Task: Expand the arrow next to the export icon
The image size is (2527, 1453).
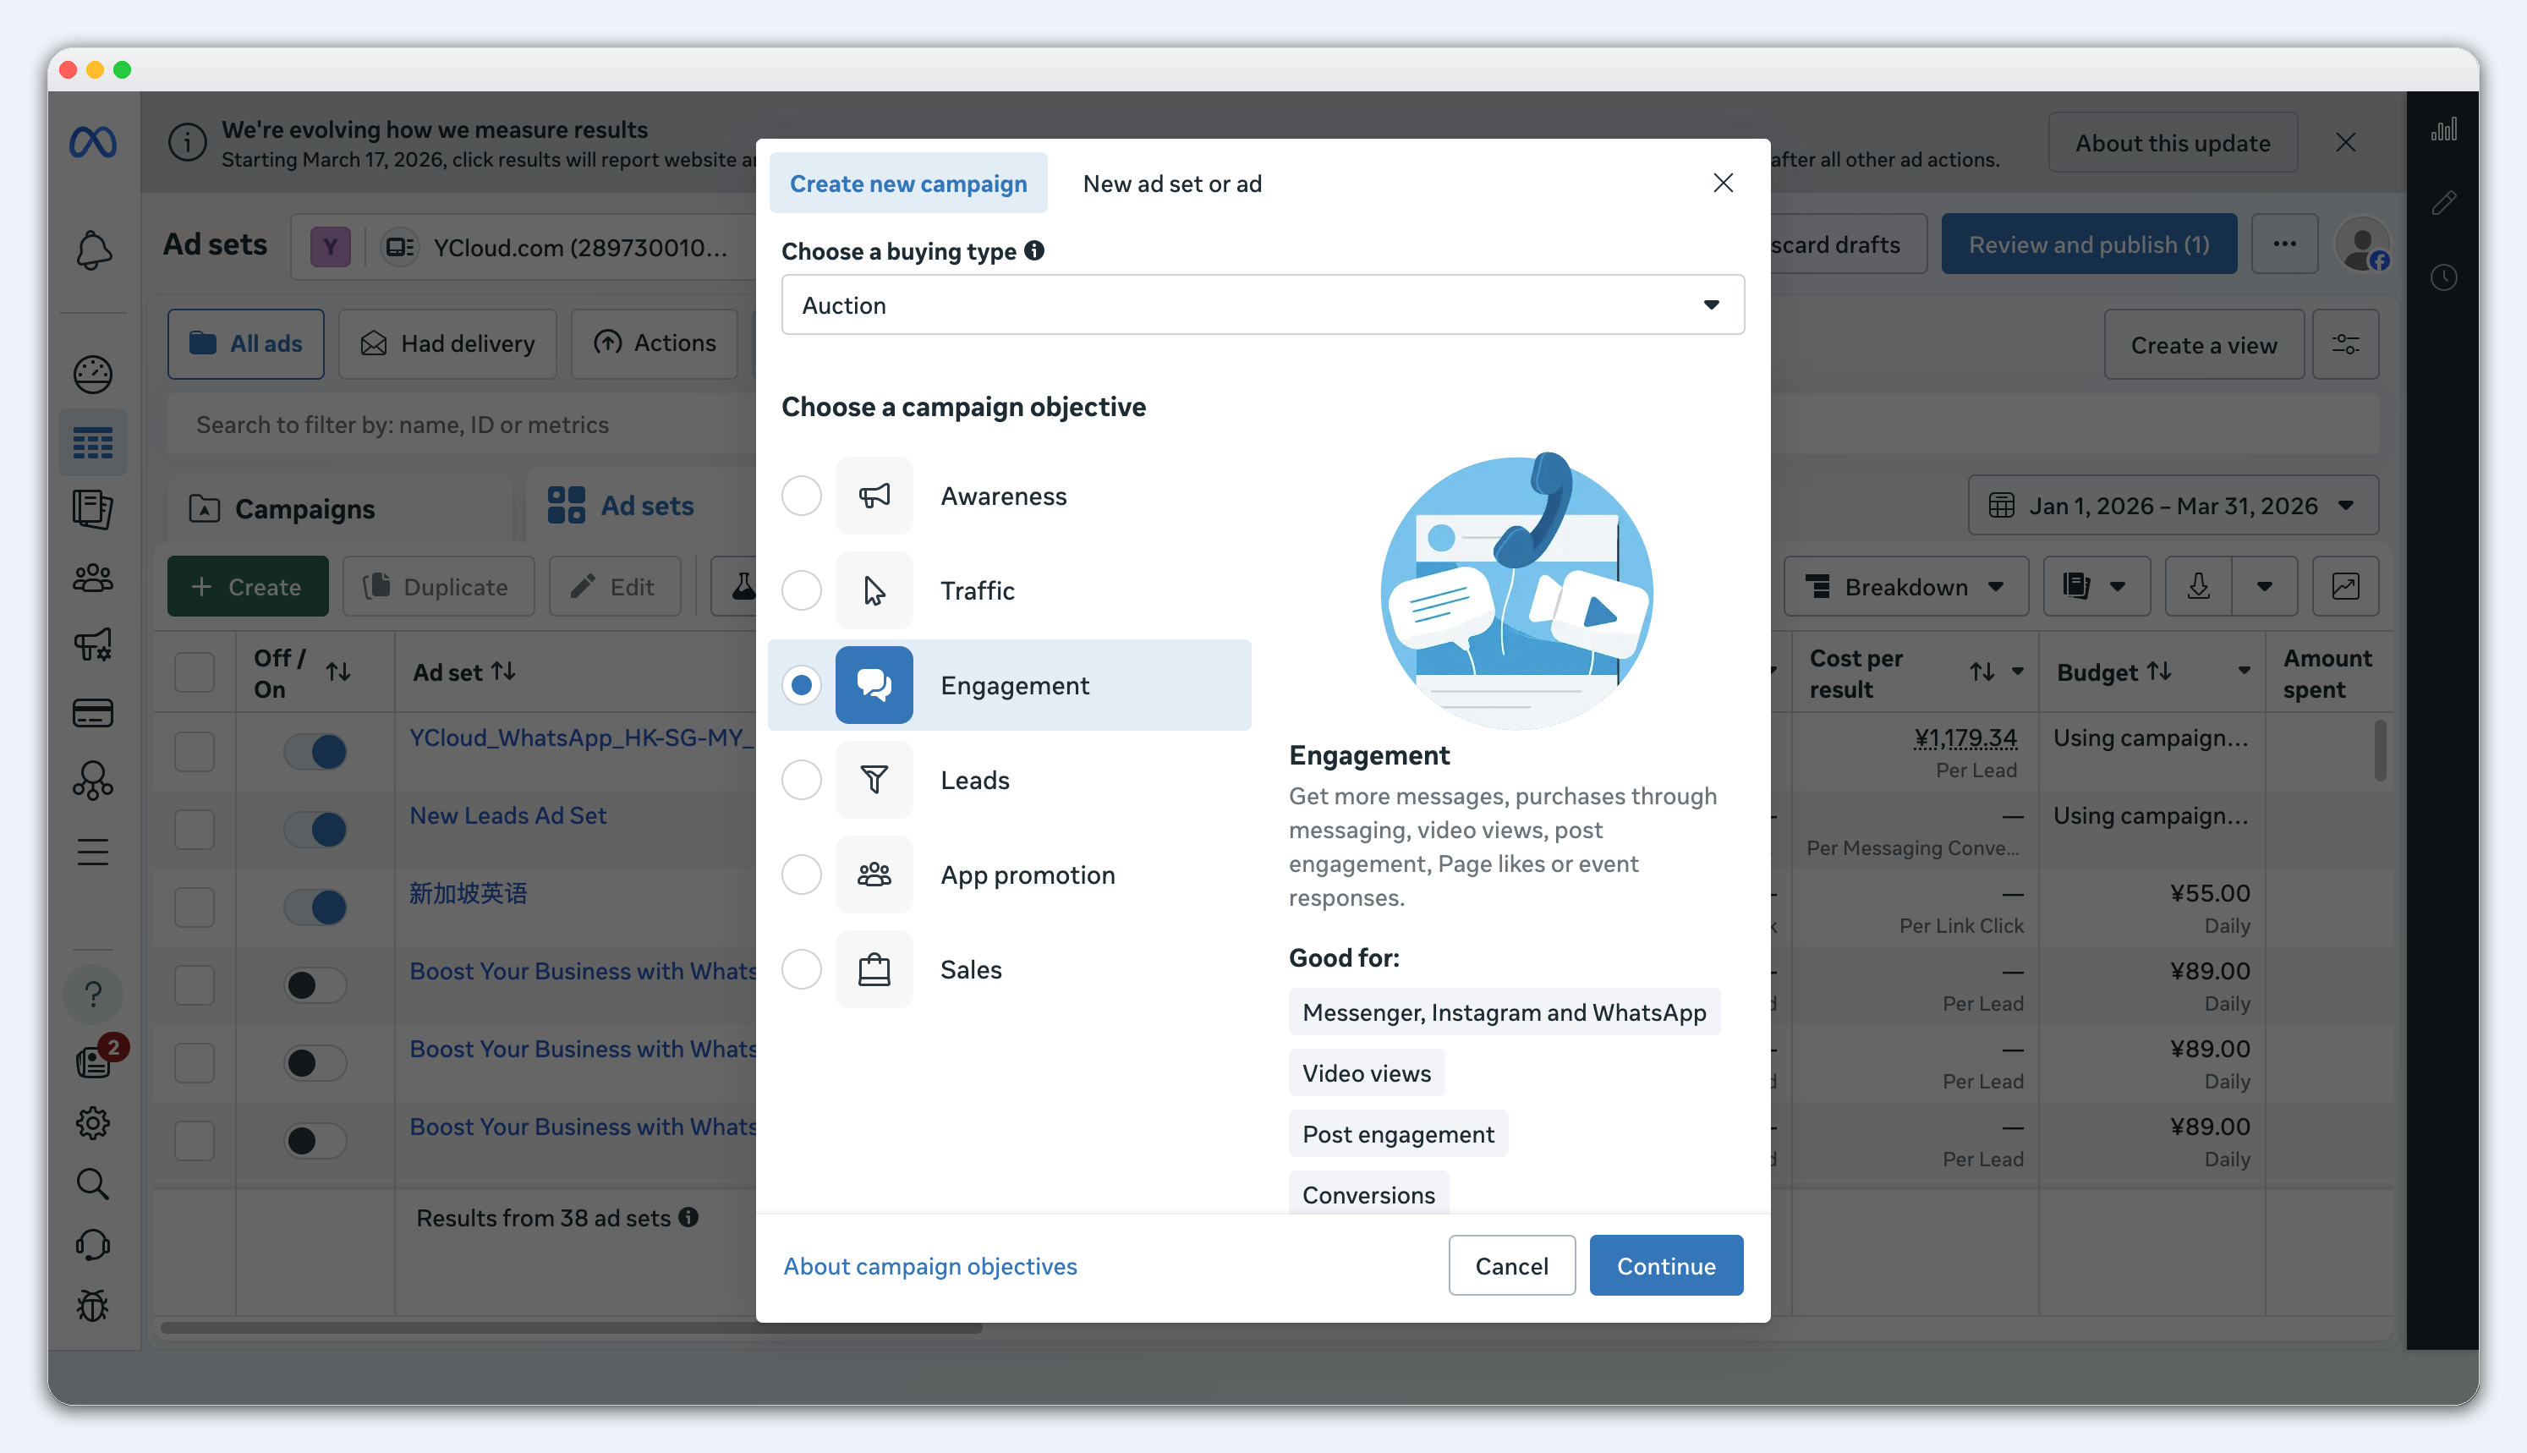Action: (x=2265, y=586)
